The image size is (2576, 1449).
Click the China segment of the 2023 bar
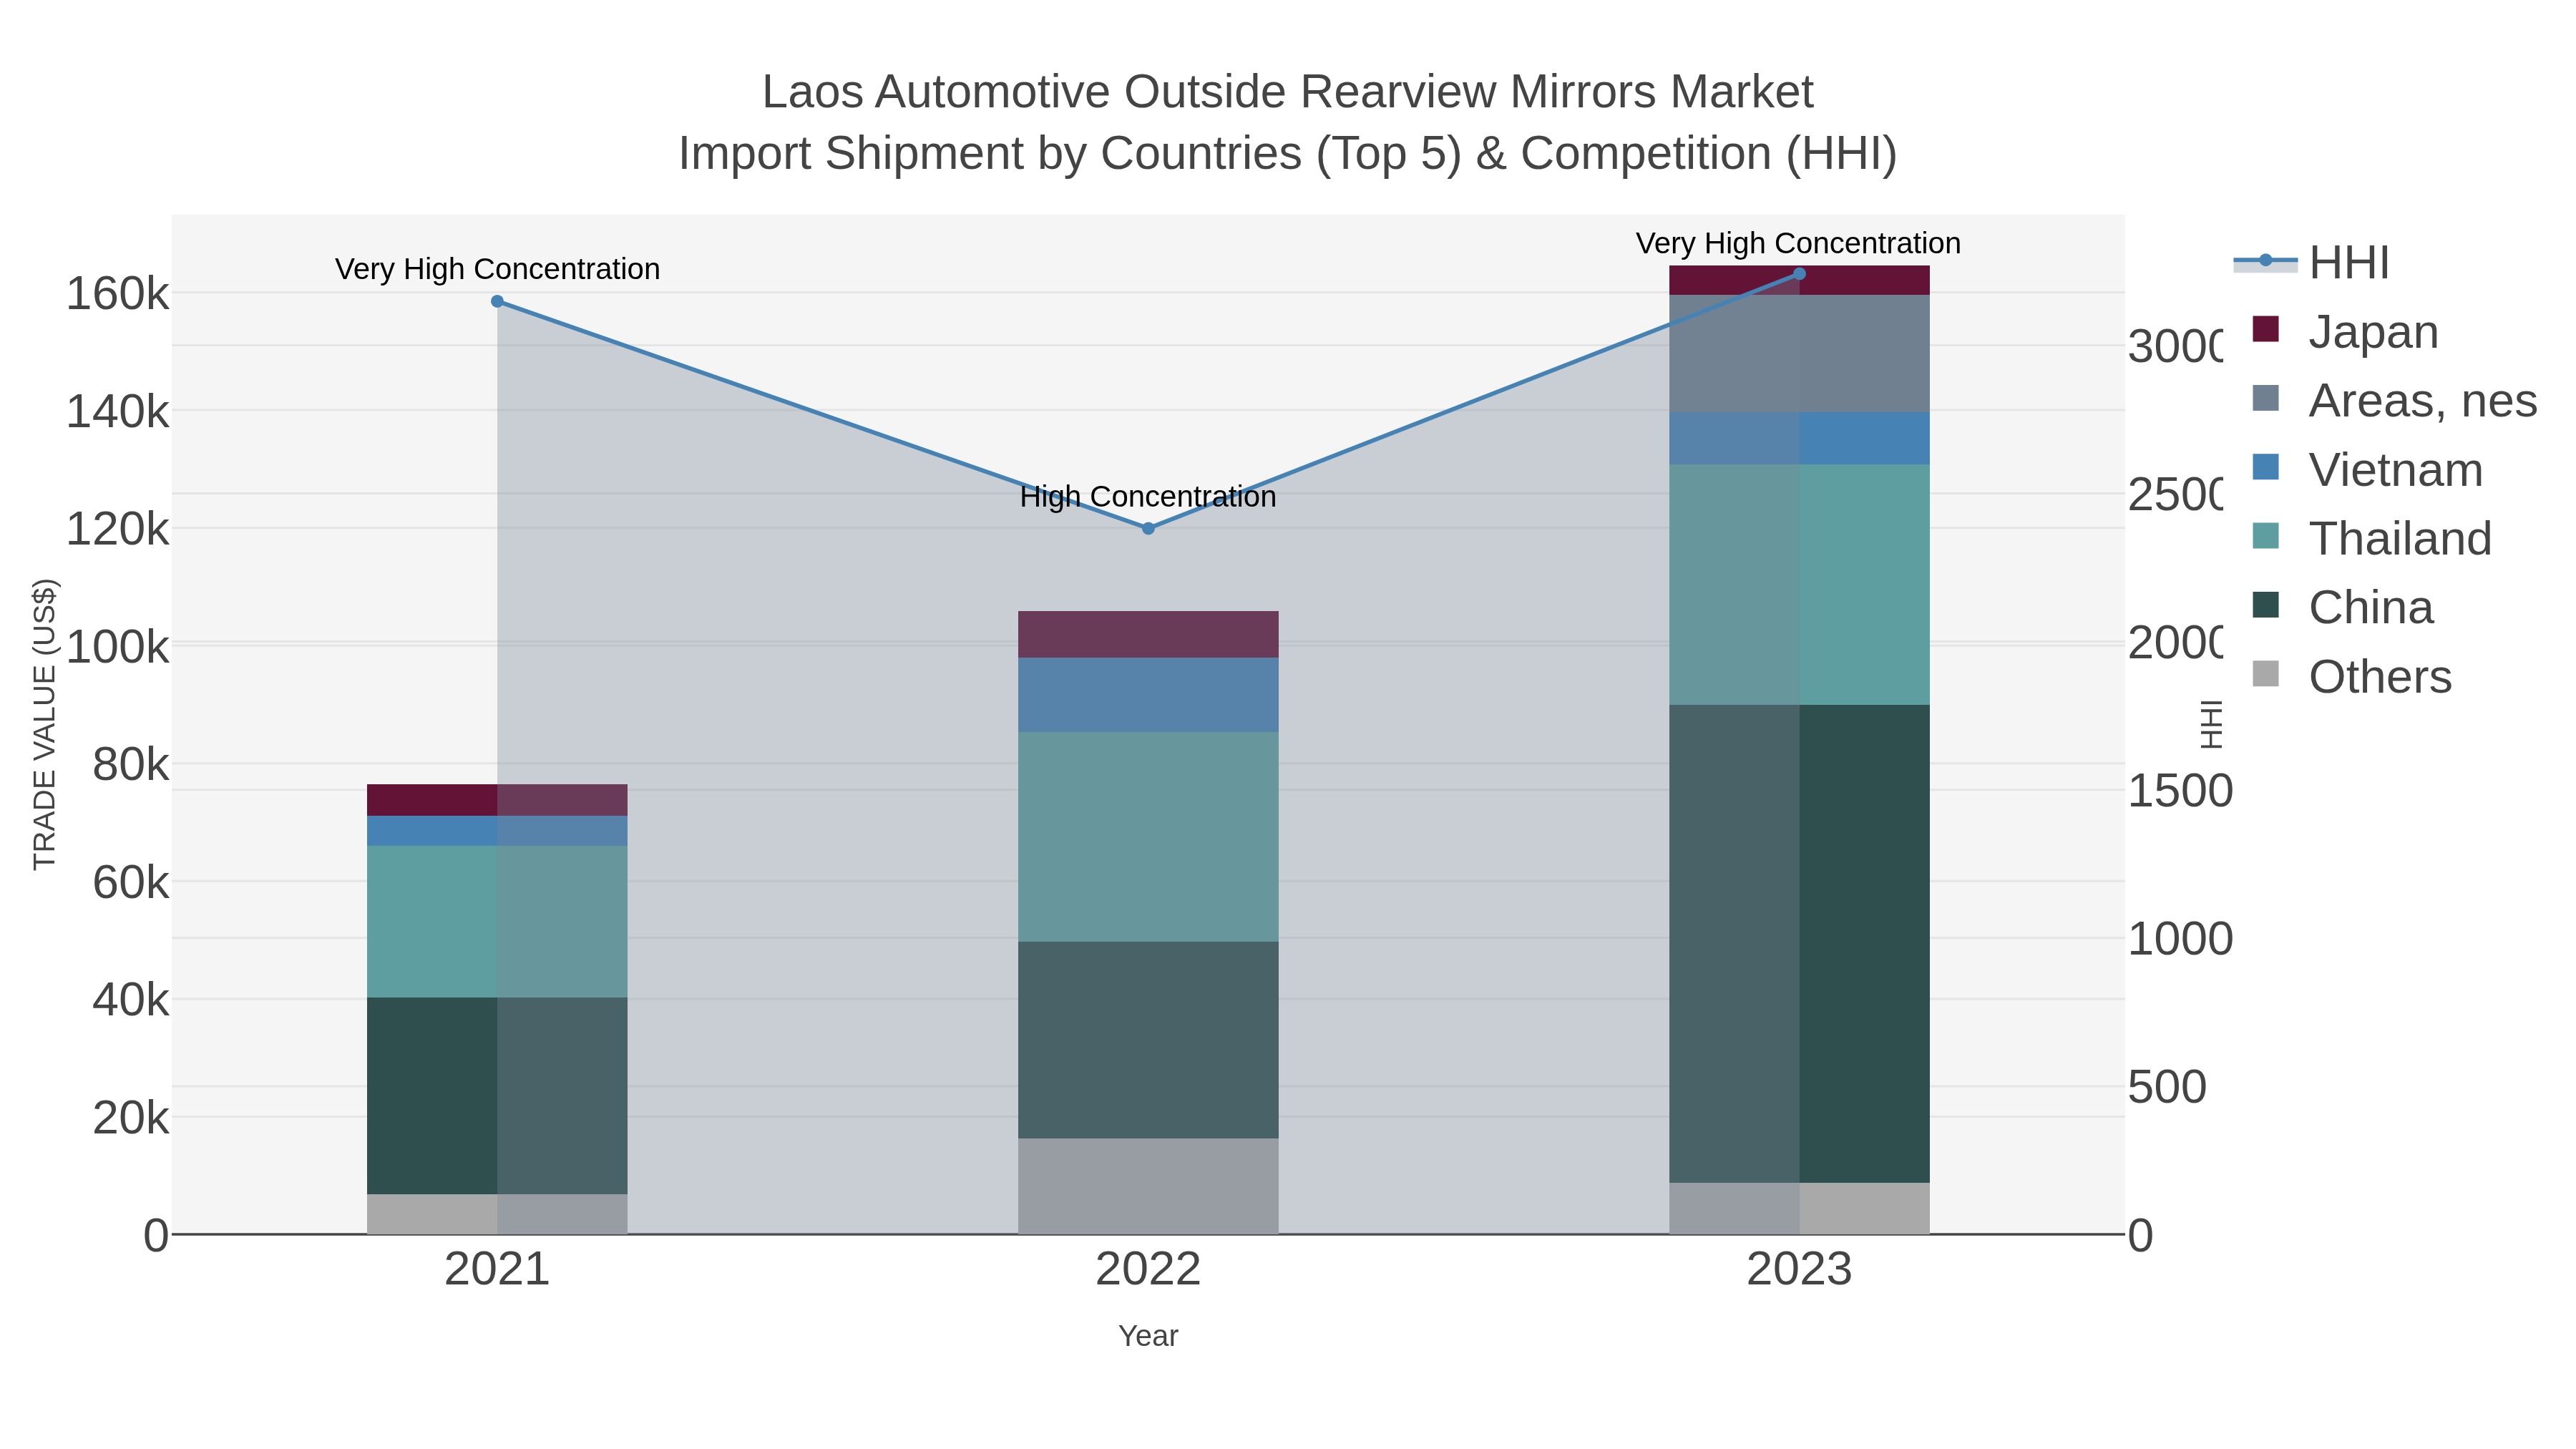click(x=1799, y=944)
